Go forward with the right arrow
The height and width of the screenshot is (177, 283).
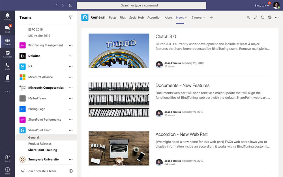click(x=63, y=5)
